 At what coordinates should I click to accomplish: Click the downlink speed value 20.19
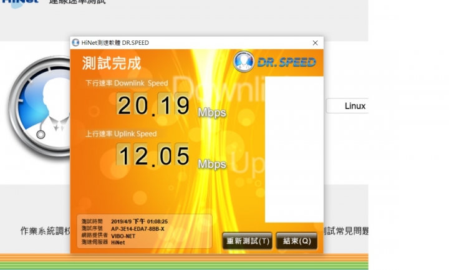[x=153, y=105]
